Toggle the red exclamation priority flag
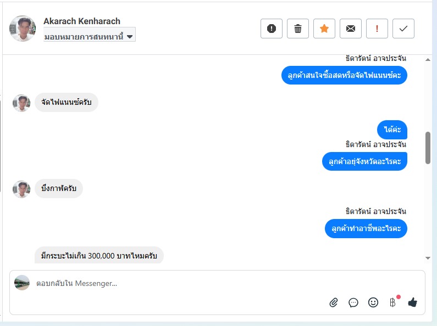This screenshot has width=437, height=326. tap(377, 29)
